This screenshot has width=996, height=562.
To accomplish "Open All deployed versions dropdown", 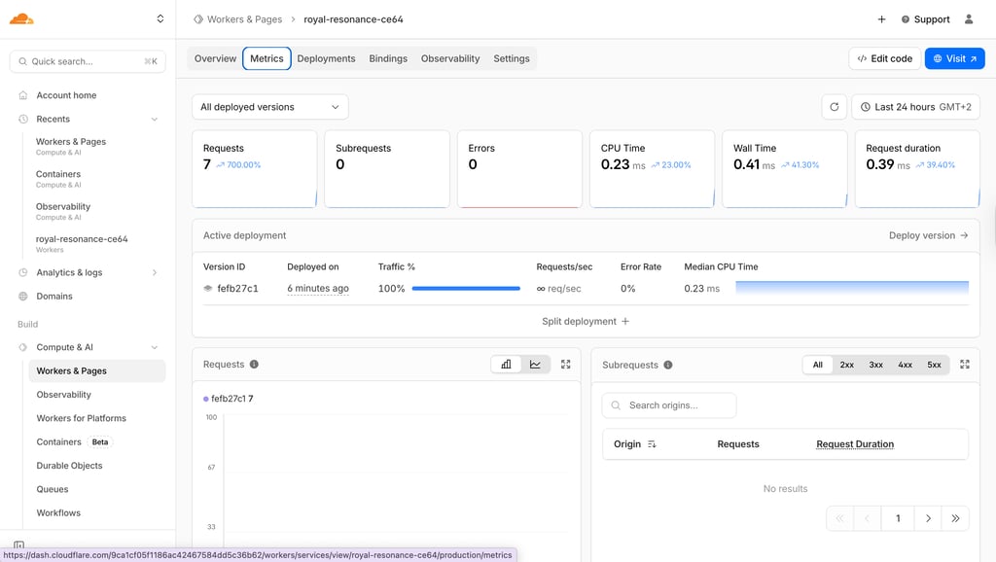I will tap(270, 107).
